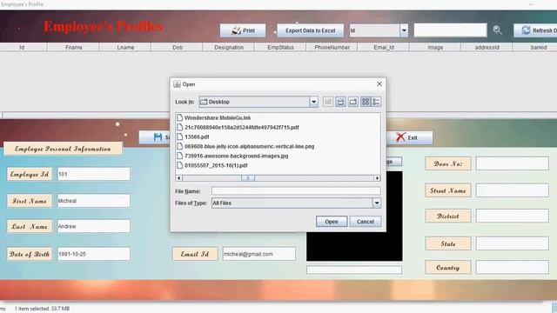The width and height of the screenshot is (557, 313).
Task: Select the Id column header
Action: [22, 47]
